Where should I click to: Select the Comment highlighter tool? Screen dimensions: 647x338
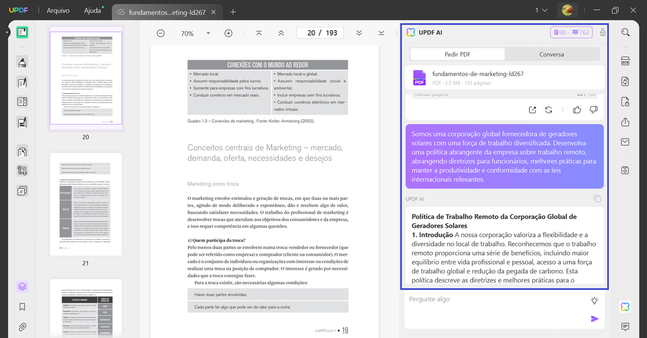click(x=22, y=62)
